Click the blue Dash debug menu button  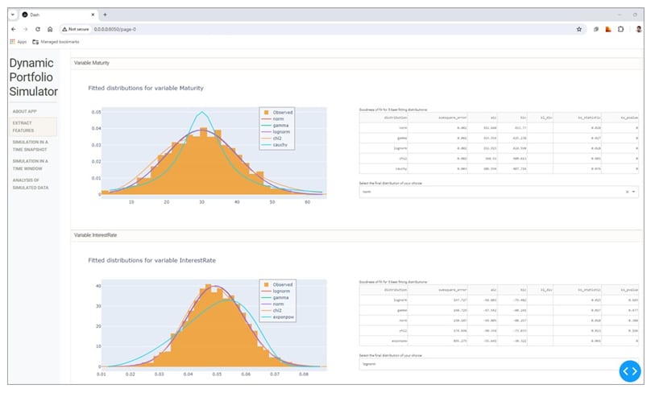(629, 370)
